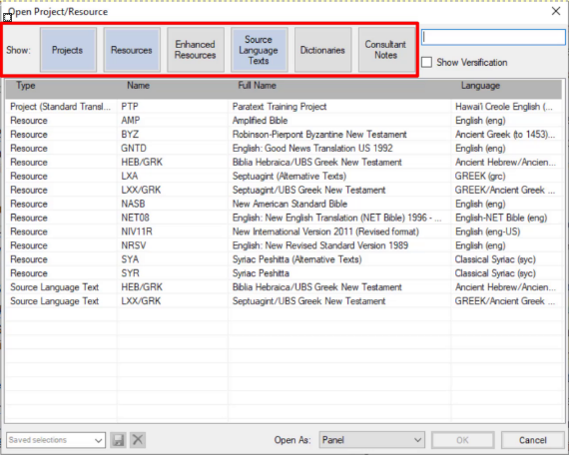This screenshot has width=569, height=455.
Task: Close the Open Project/Resource dialog
Action: pos(556,11)
